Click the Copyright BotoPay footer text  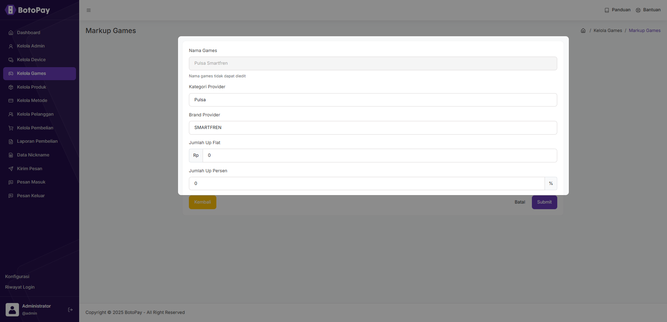[x=135, y=313]
